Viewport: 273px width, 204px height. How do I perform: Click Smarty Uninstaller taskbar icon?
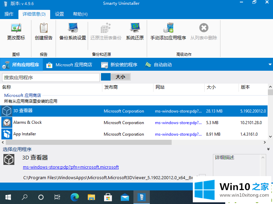pos(142,197)
